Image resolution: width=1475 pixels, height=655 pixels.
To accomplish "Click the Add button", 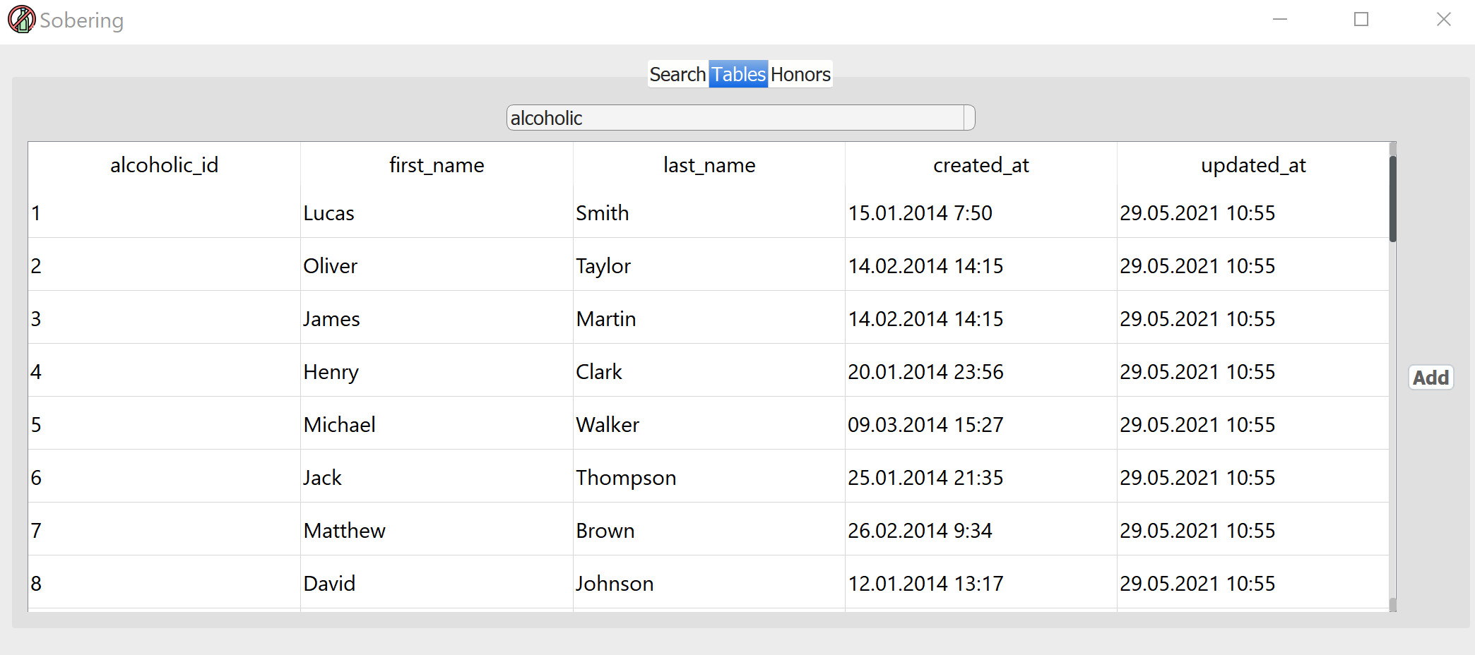I will pyautogui.click(x=1430, y=378).
